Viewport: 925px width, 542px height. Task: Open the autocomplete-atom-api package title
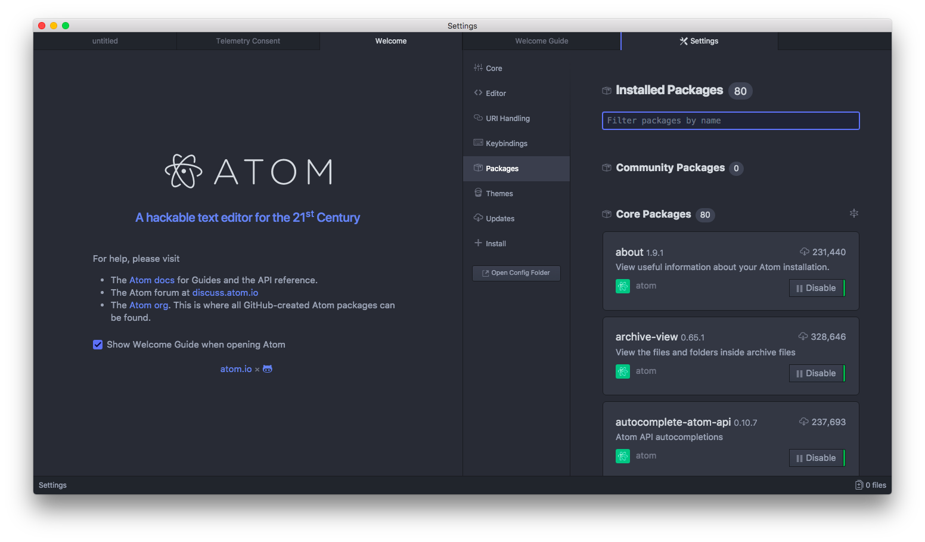pyautogui.click(x=673, y=422)
